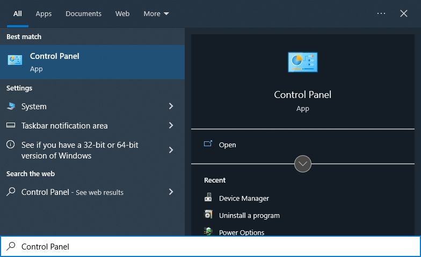
Task: Open the Control Panel best match result
Action: click(x=92, y=62)
